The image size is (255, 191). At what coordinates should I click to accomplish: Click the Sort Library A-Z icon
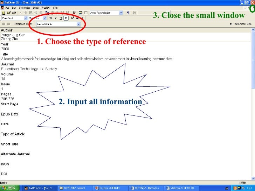click(36, 13)
